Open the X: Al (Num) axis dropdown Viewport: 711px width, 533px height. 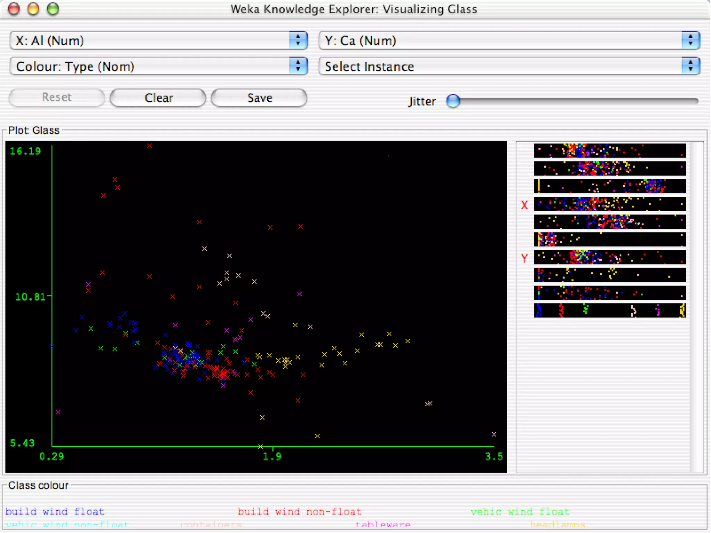click(158, 41)
